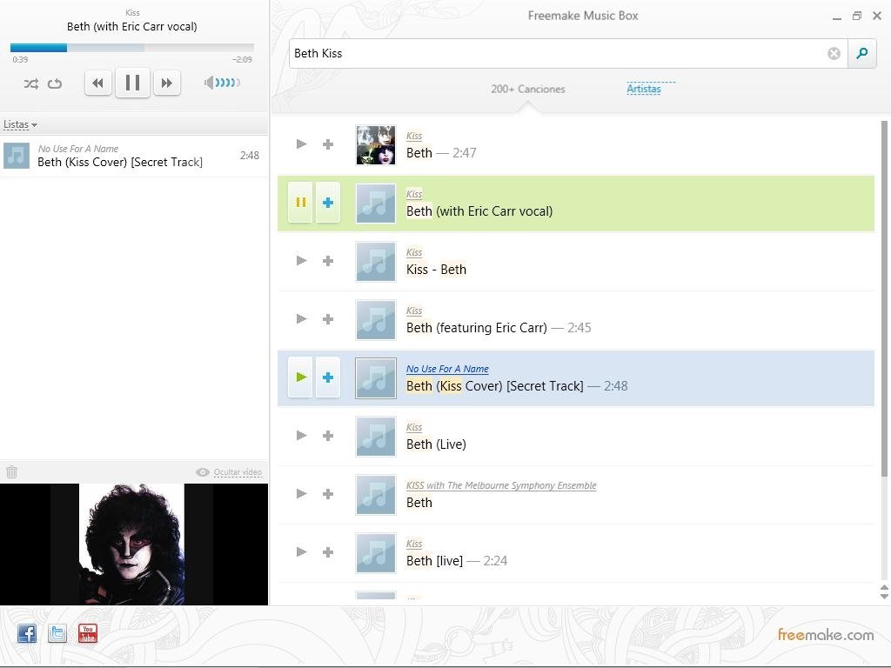Select playlist item Beth (Kiss Cover) [Secret Track]

(133, 156)
